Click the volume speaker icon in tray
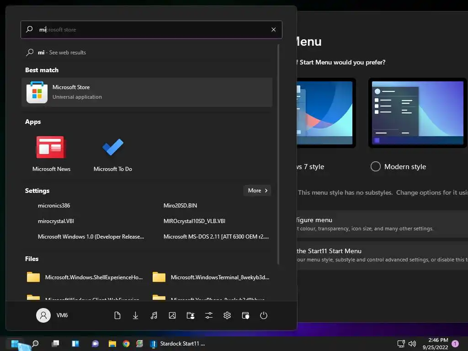This screenshot has width=468, height=351. 412,344
